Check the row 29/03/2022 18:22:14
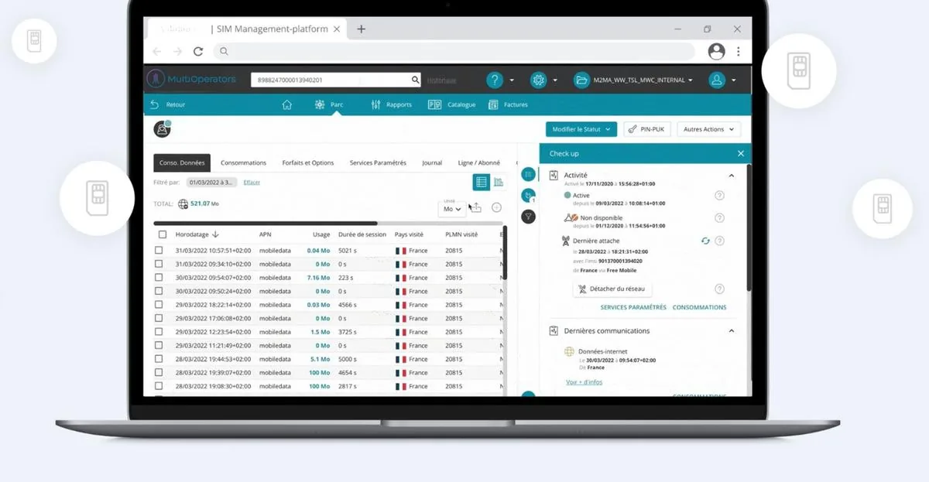The height and width of the screenshot is (482, 929). coord(159,305)
